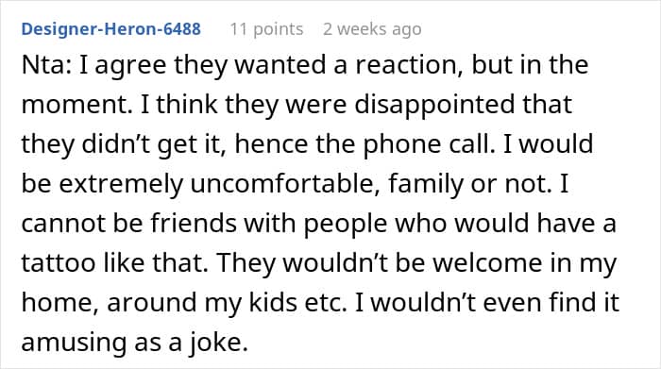Click the word hence in the comment
The height and width of the screenshot is (369, 661).
coord(272,144)
